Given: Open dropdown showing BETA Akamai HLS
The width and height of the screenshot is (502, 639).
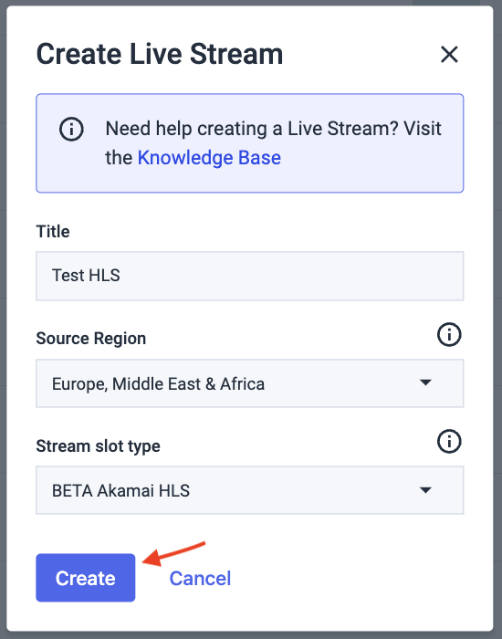Looking at the screenshot, I should coord(250,490).
